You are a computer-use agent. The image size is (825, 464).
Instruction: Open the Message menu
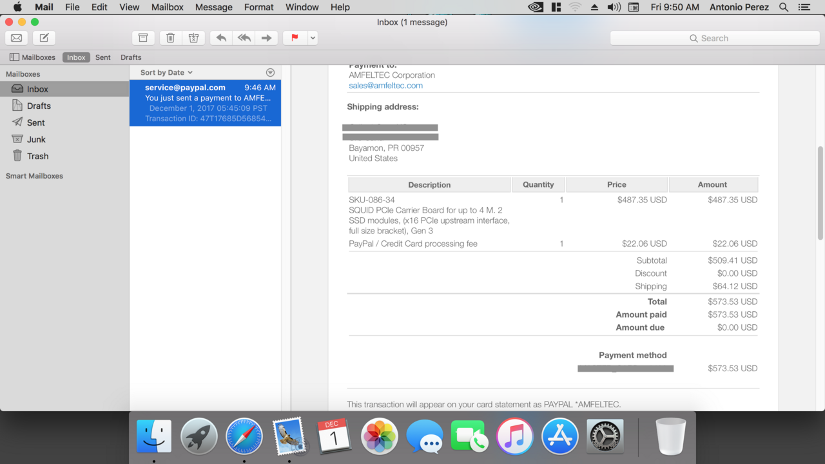pyautogui.click(x=214, y=7)
